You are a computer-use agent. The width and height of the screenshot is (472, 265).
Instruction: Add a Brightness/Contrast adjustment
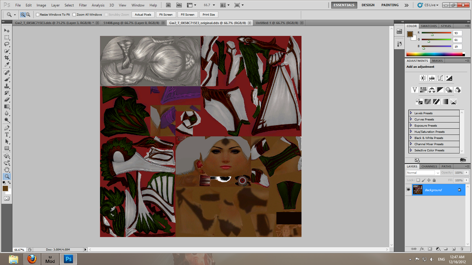pyautogui.click(x=423, y=78)
